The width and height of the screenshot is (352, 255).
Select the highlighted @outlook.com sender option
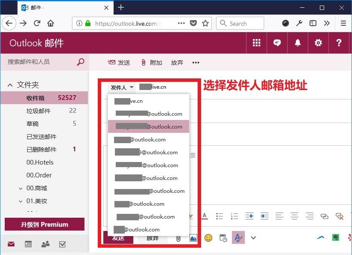(149, 126)
